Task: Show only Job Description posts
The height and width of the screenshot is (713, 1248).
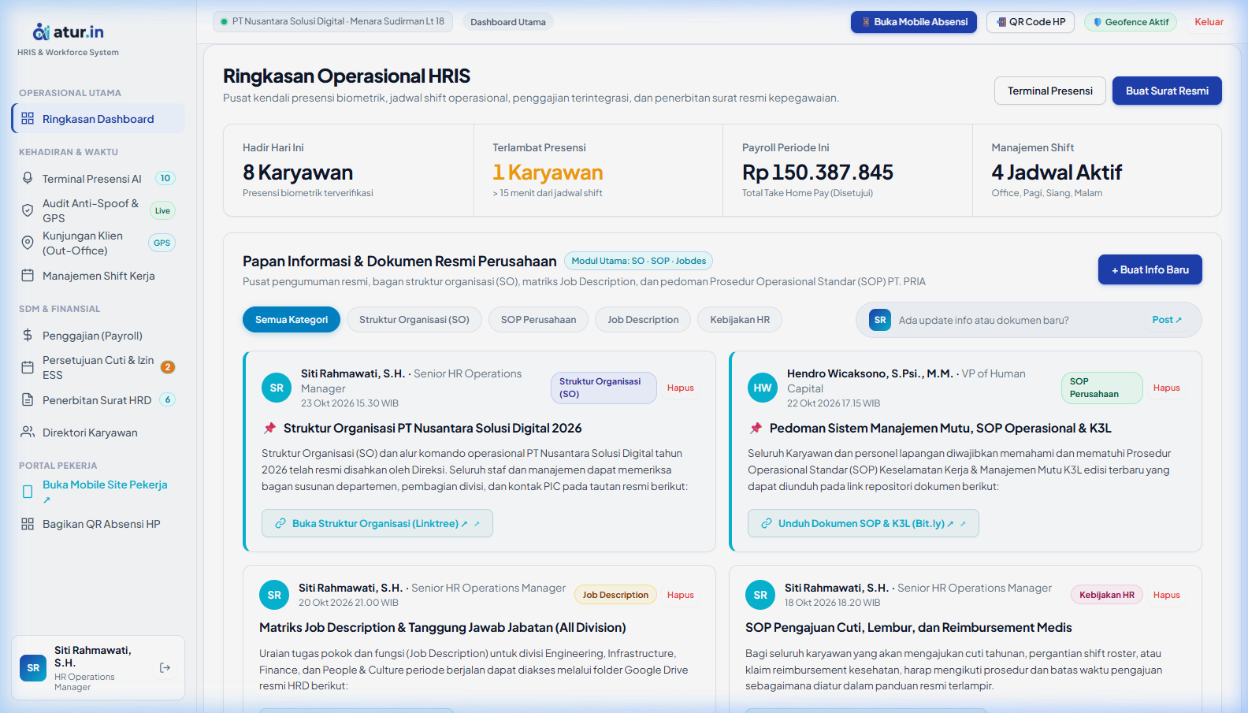Action: (x=643, y=320)
